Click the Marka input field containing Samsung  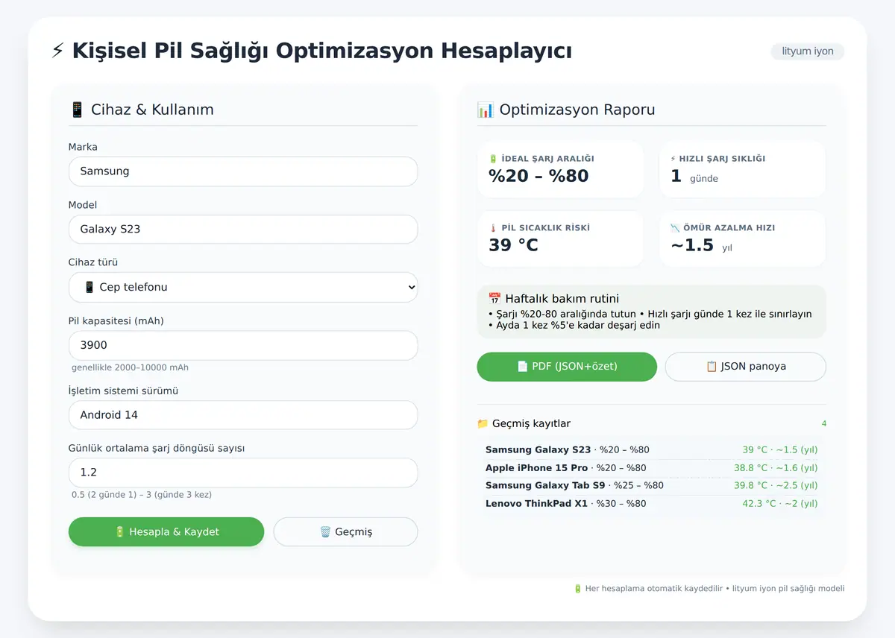[243, 171]
